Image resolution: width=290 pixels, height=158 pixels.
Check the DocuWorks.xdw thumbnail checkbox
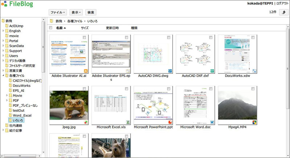pos(253,38)
